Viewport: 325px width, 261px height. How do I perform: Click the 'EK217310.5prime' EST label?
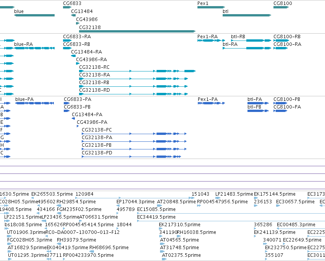(180, 225)
